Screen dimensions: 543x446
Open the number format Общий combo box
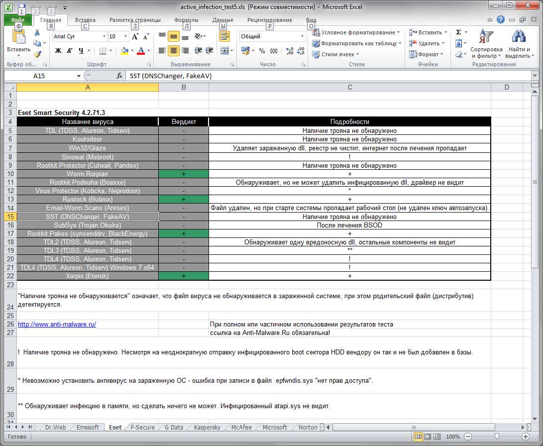click(x=273, y=36)
